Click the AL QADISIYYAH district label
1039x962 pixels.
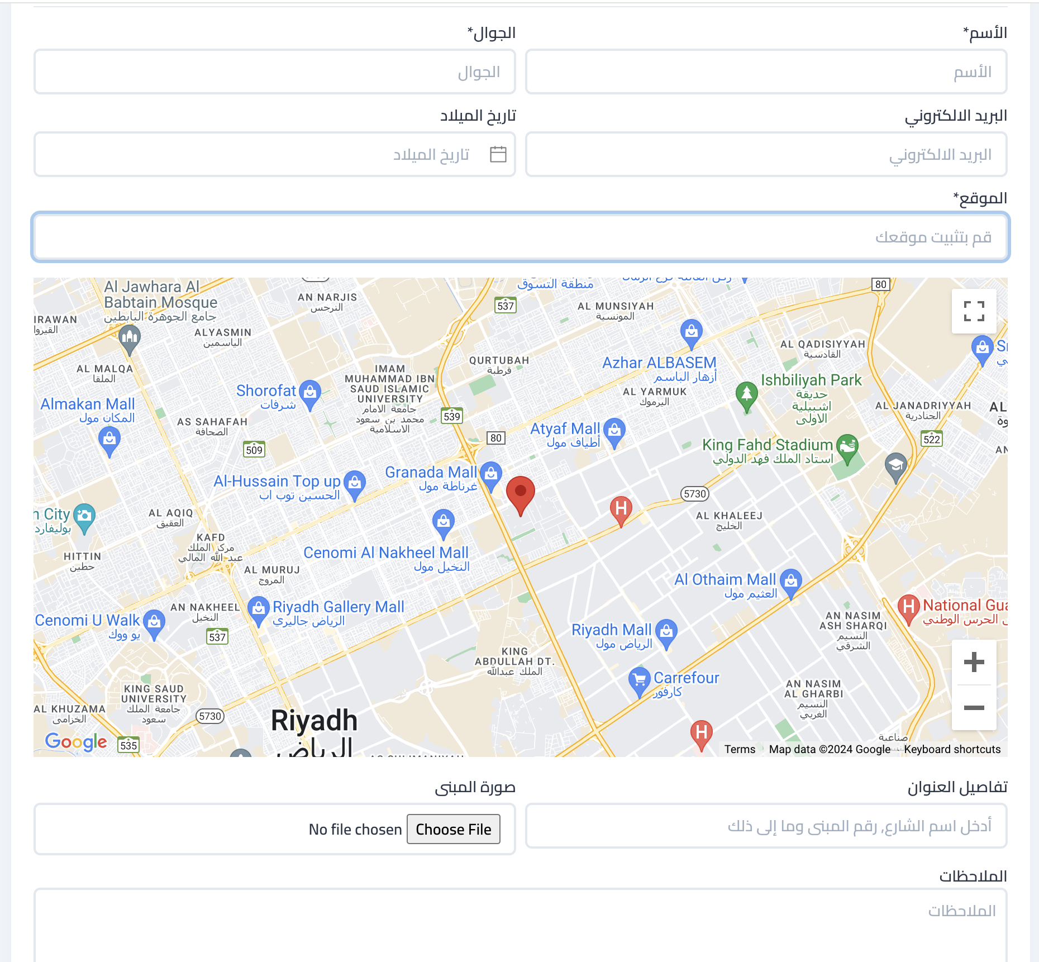point(822,349)
